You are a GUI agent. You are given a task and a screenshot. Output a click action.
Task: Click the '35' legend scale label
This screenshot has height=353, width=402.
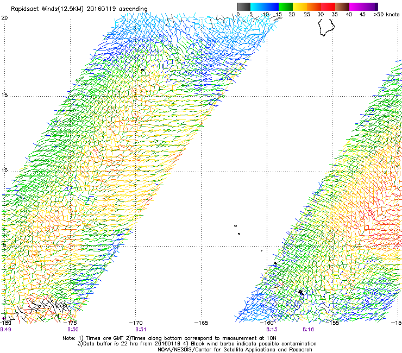click(335, 14)
